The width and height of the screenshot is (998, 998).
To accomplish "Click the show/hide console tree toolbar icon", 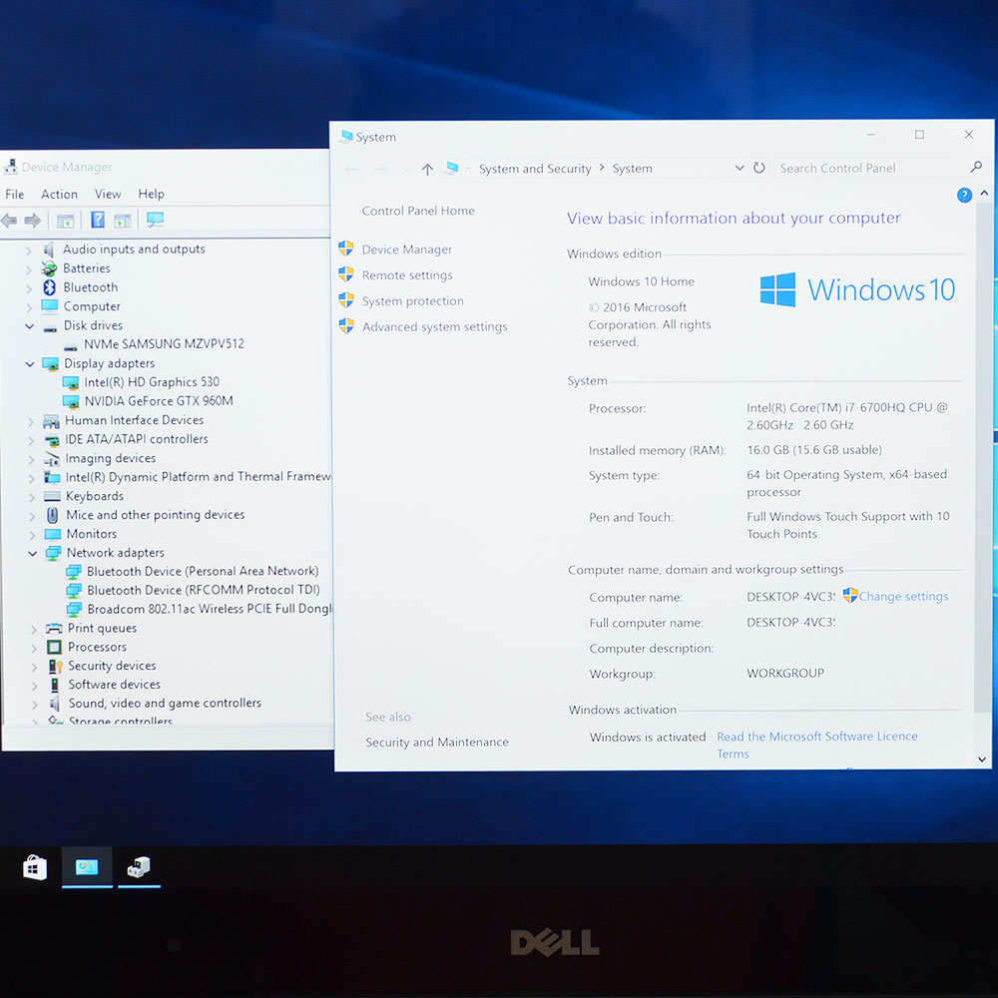I will (65, 221).
